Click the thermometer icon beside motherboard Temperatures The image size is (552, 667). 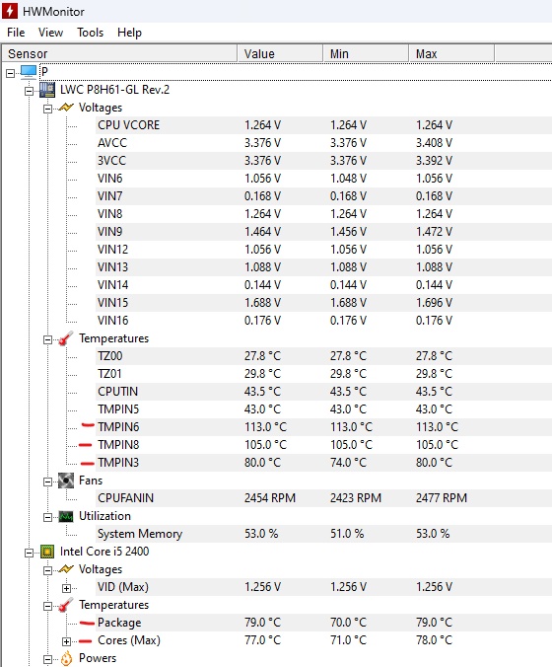[x=65, y=338]
